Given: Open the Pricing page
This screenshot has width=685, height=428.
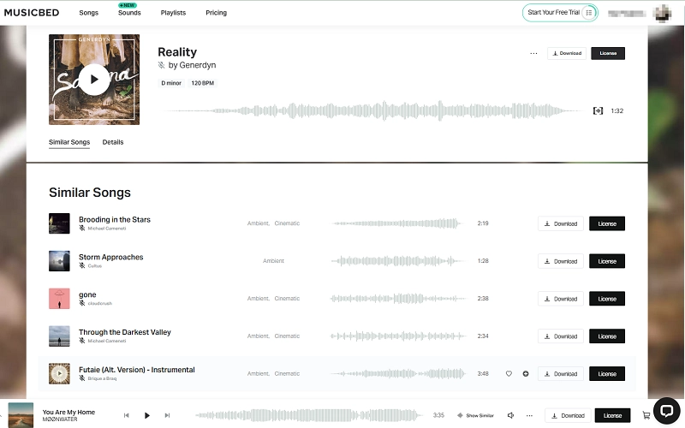Looking at the screenshot, I should 217,13.
